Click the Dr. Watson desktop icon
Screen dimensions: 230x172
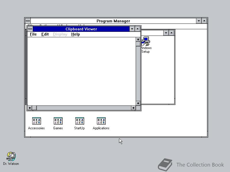point(11,156)
